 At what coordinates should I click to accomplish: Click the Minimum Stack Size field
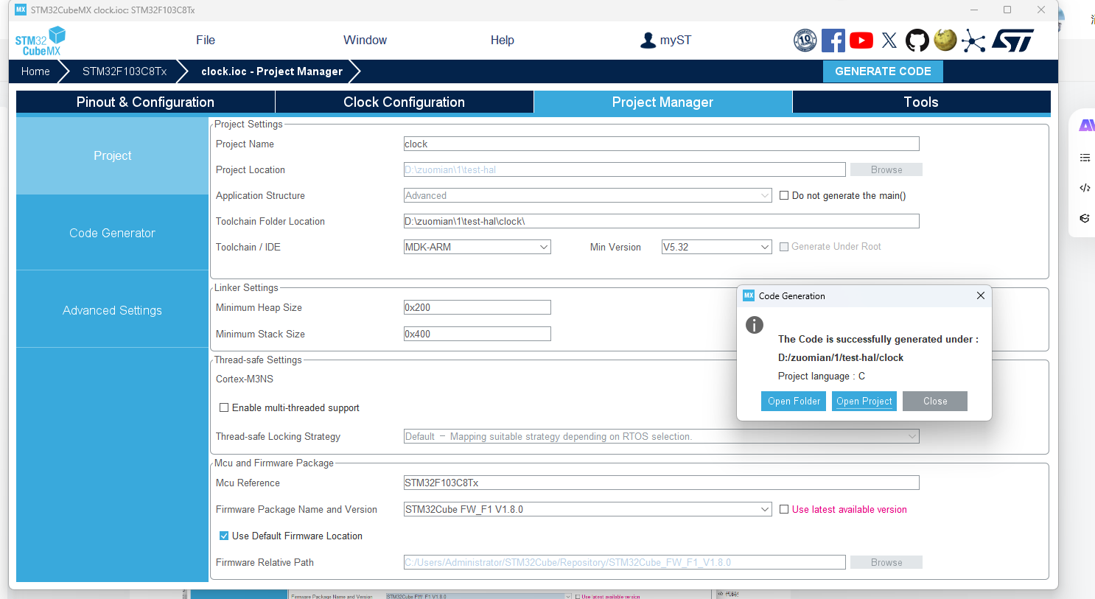pos(477,334)
